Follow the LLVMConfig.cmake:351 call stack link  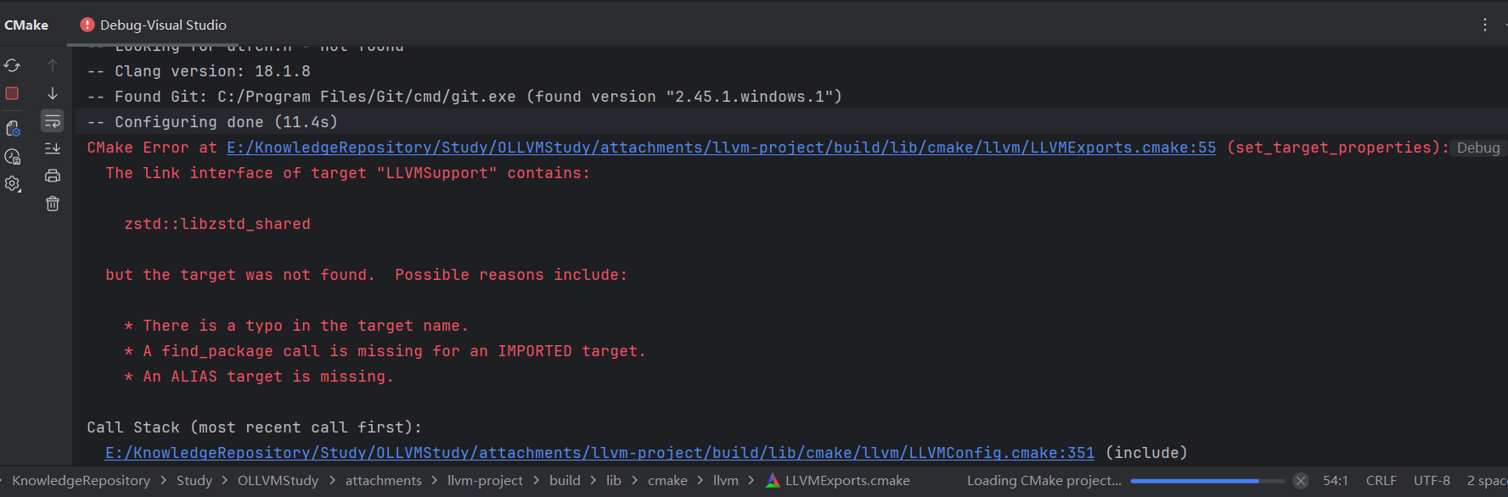click(599, 453)
